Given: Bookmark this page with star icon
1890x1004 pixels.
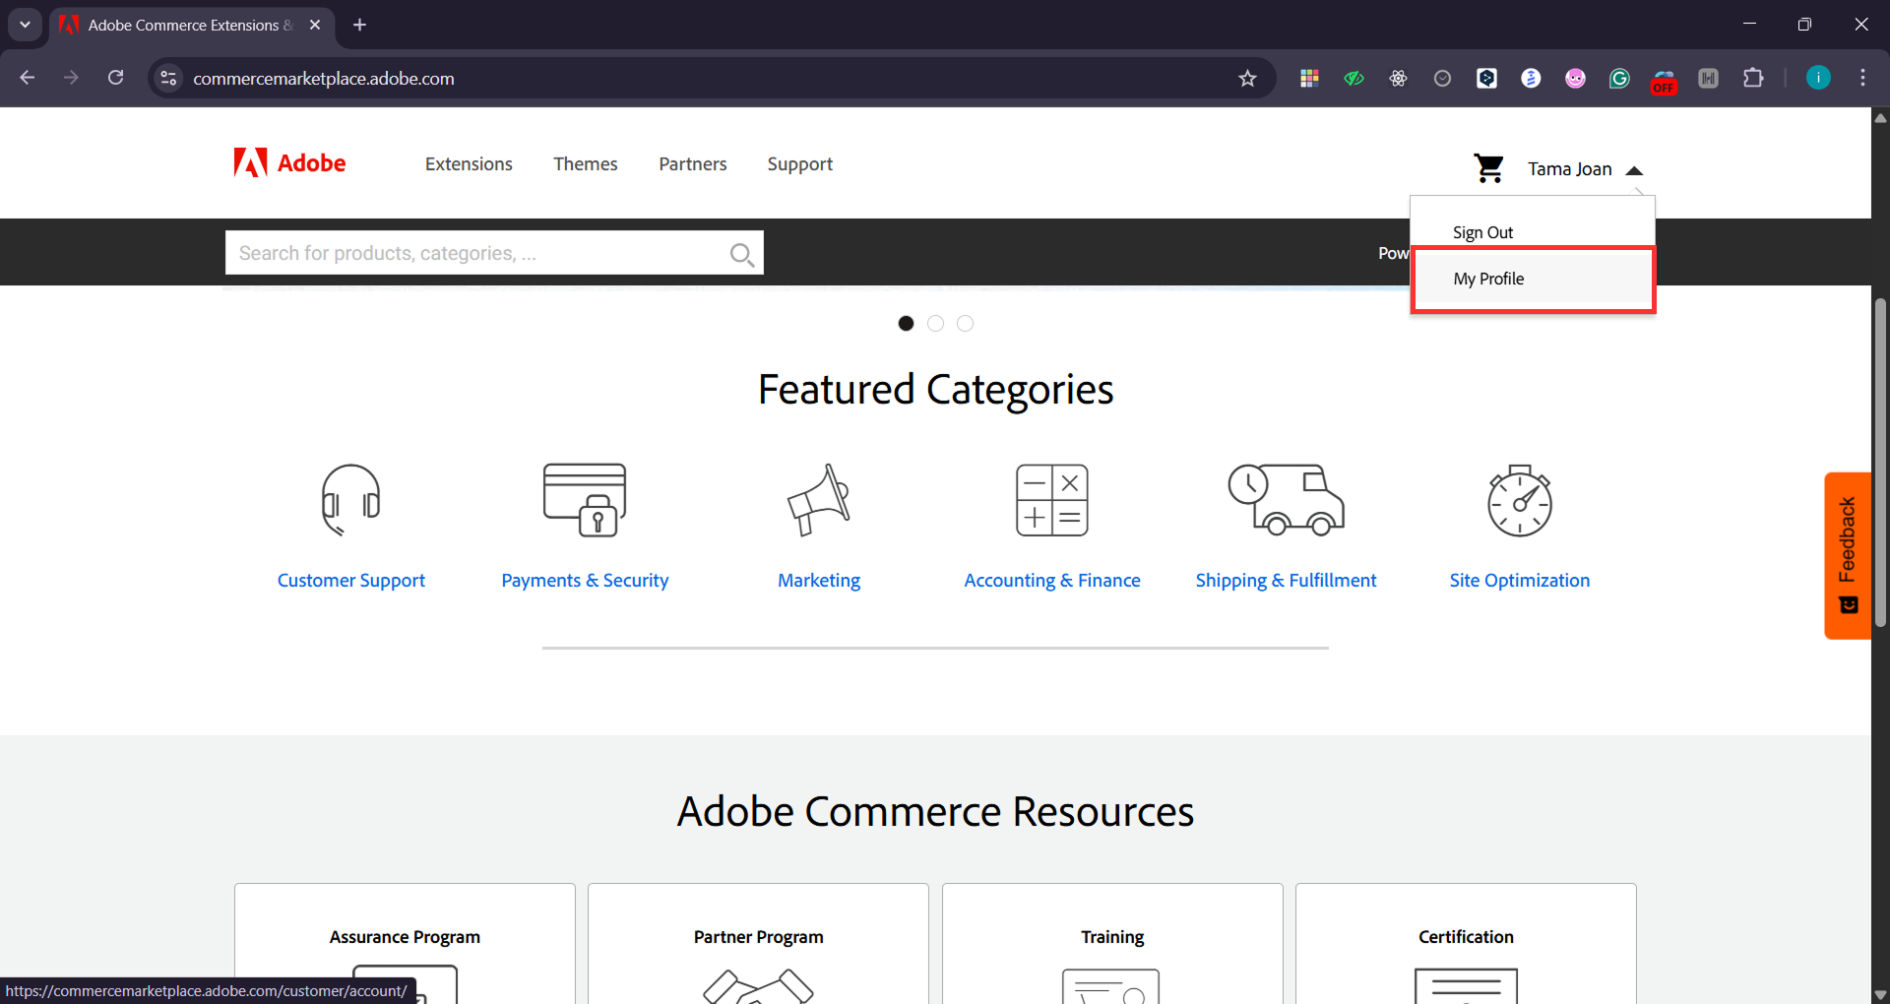Looking at the screenshot, I should [x=1247, y=79].
